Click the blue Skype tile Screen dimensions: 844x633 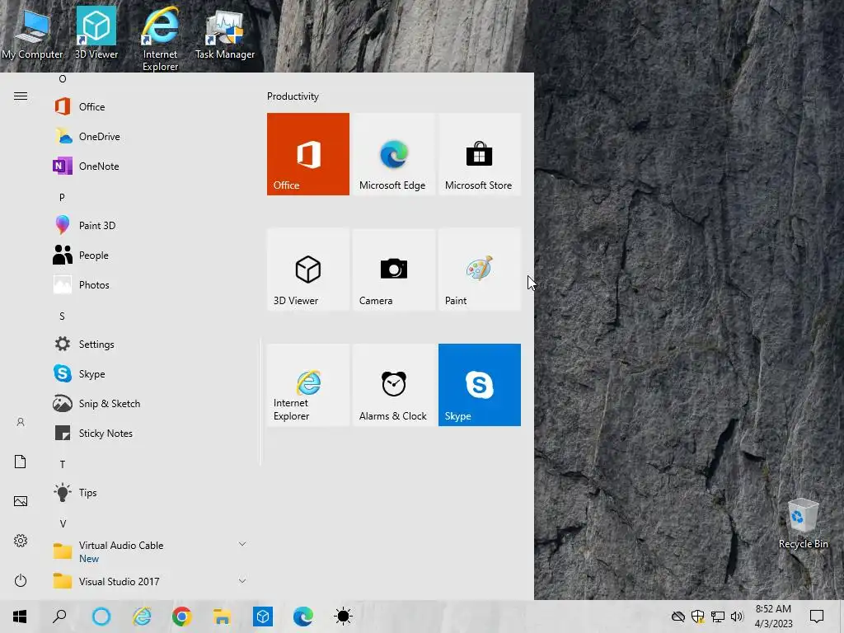(480, 385)
